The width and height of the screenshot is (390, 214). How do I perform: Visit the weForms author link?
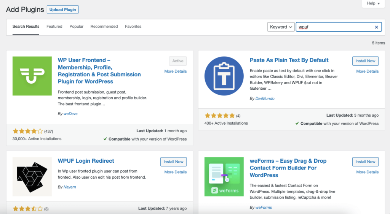(264, 208)
